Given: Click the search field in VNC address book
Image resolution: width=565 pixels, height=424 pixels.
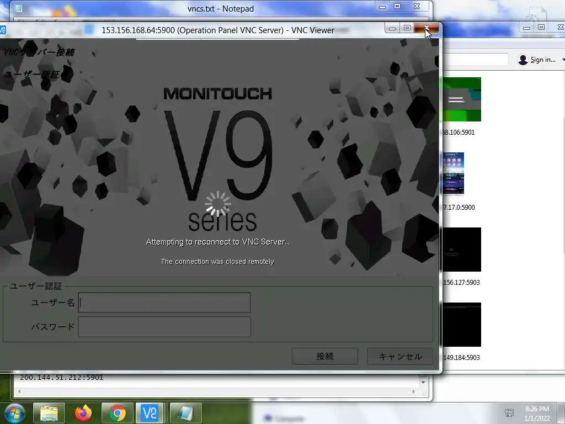Looking at the screenshot, I should 476,60.
